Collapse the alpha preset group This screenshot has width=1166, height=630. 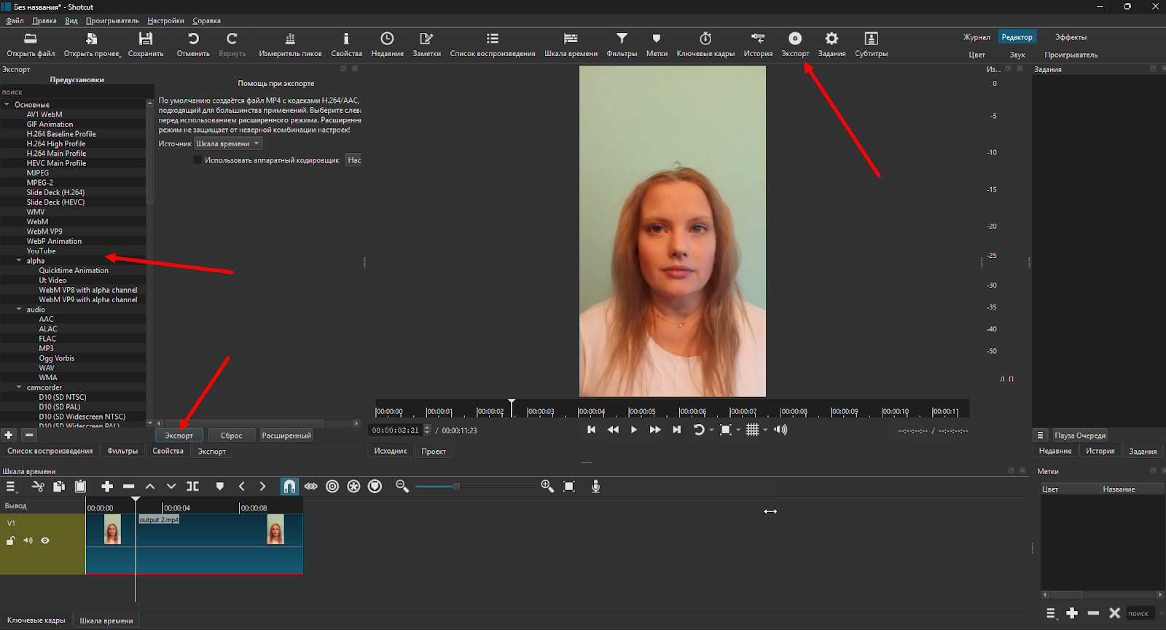point(19,261)
